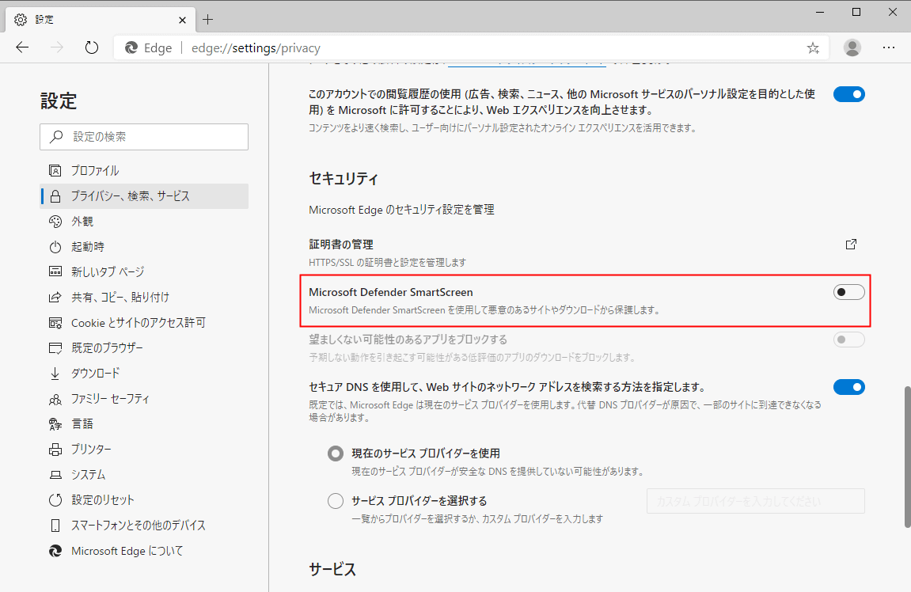Click the Cookie とサイトのアクセス許可 icon
The width and height of the screenshot is (911, 592).
click(x=55, y=323)
